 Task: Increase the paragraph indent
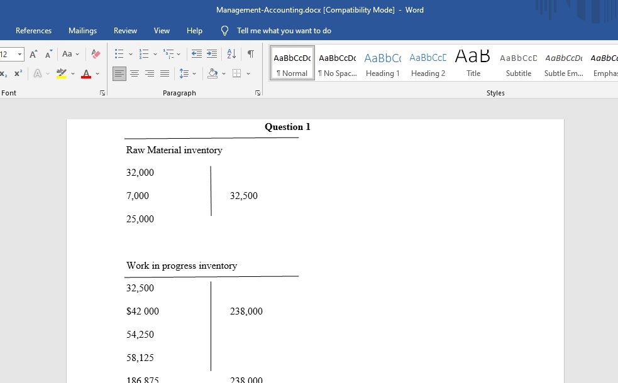point(212,54)
